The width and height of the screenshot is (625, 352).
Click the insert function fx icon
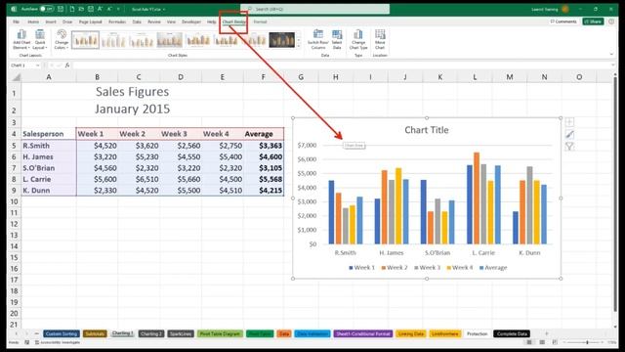coord(67,66)
